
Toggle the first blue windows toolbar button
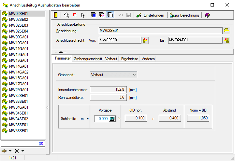coord(94,15)
